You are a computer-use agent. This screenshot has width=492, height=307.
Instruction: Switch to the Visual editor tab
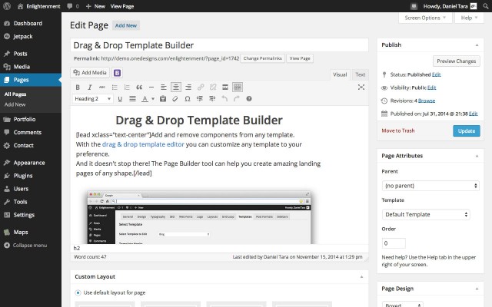(x=340, y=74)
